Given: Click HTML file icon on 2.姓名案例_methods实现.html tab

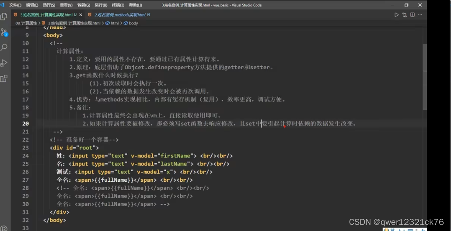Looking at the screenshot, I should 90,15.
